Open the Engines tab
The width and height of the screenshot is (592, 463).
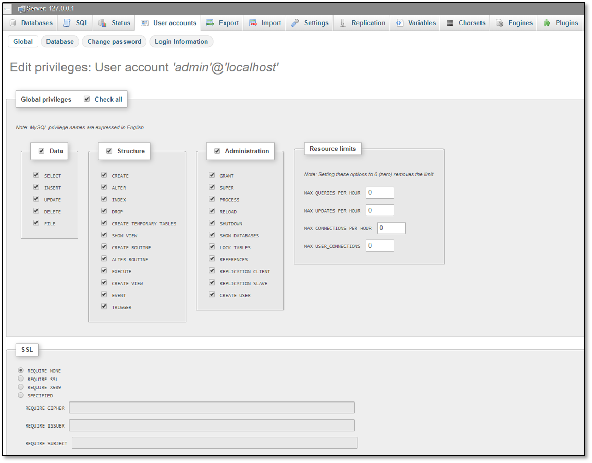[514, 23]
